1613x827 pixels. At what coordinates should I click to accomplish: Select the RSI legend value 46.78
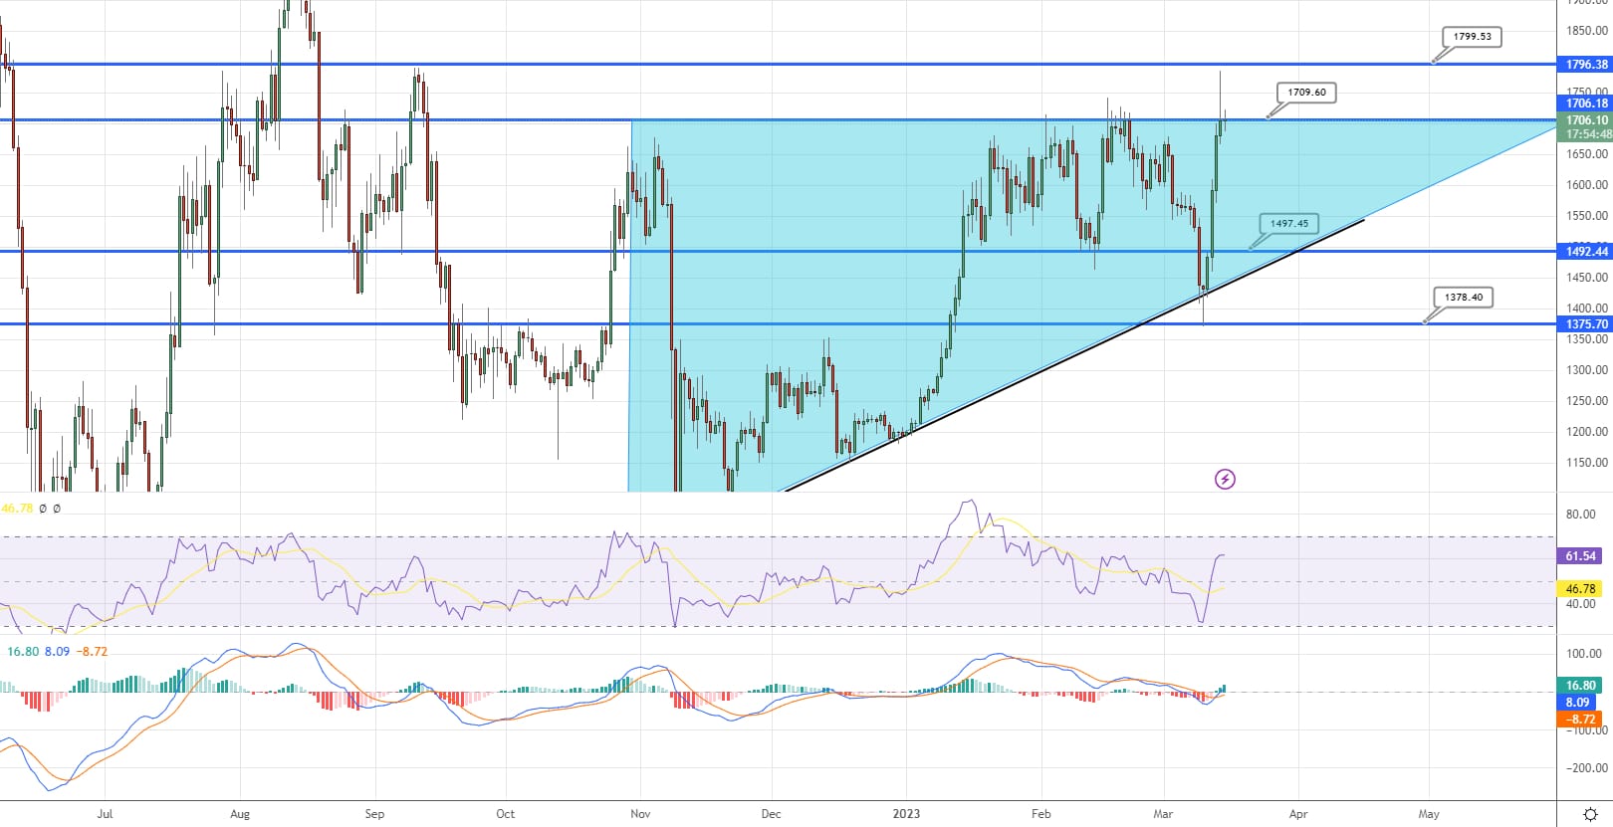click(17, 509)
